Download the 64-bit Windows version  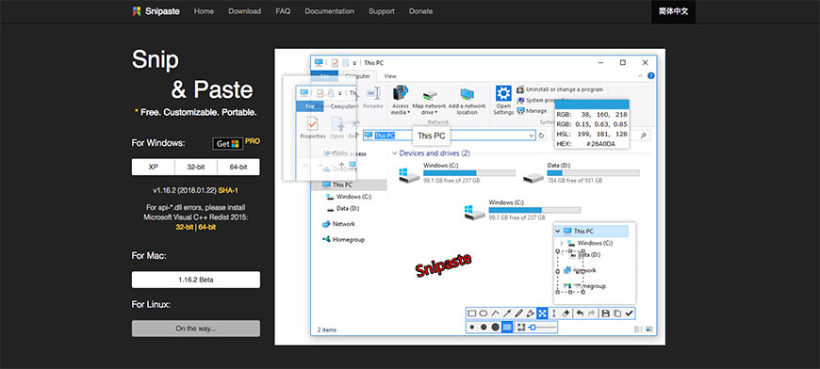point(238,167)
